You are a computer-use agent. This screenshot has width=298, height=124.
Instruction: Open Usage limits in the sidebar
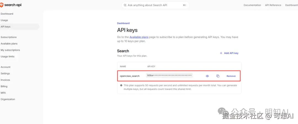click(x=7, y=56)
